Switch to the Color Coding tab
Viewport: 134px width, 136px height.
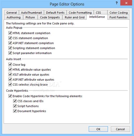tap(118, 13)
